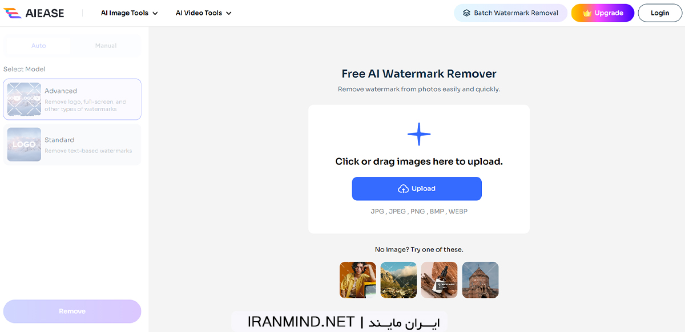Try the product bottle sample image
Screen dimensions: 685x332
pyautogui.click(x=440, y=280)
